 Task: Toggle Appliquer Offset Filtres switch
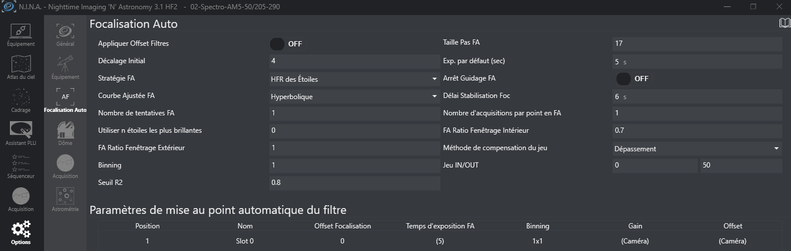coord(279,44)
